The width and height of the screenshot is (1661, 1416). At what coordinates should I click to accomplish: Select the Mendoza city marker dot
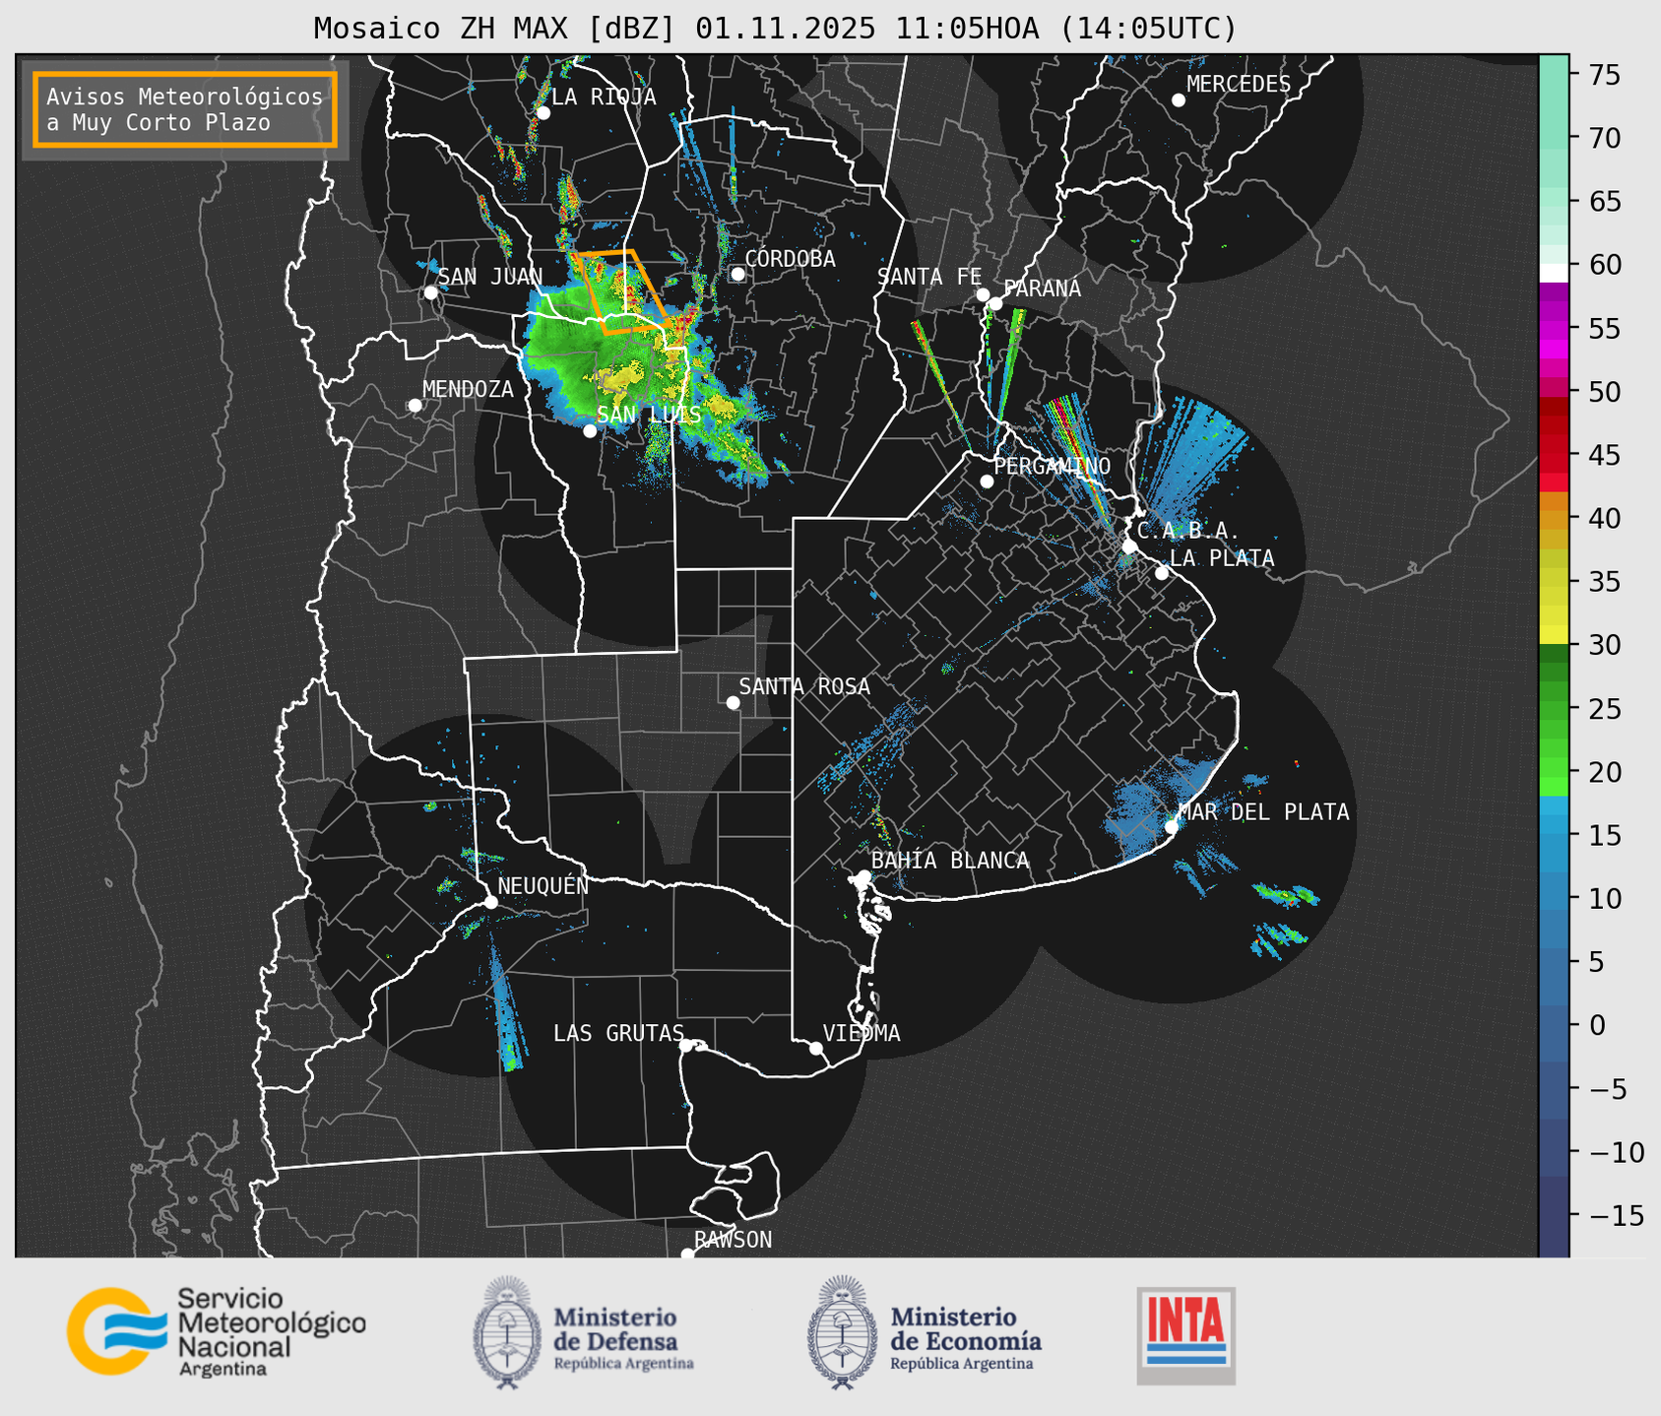[415, 406]
